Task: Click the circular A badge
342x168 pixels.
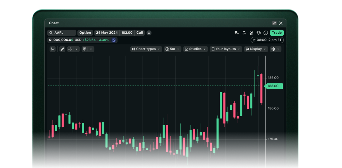Action: tap(149, 33)
